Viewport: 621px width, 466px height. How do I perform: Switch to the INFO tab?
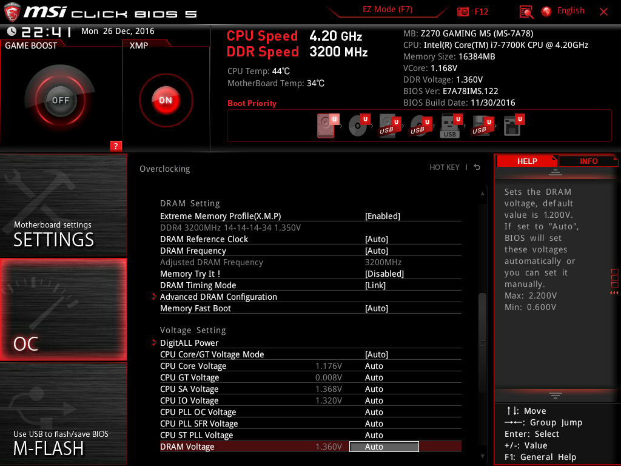(x=588, y=161)
